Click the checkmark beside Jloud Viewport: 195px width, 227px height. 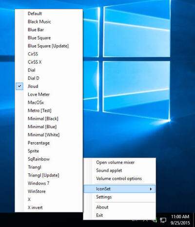pyautogui.click(x=19, y=86)
